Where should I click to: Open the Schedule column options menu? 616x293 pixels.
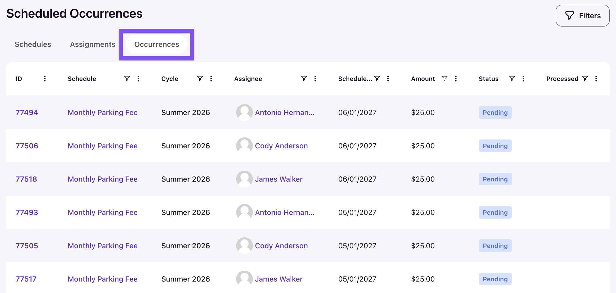tap(138, 79)
